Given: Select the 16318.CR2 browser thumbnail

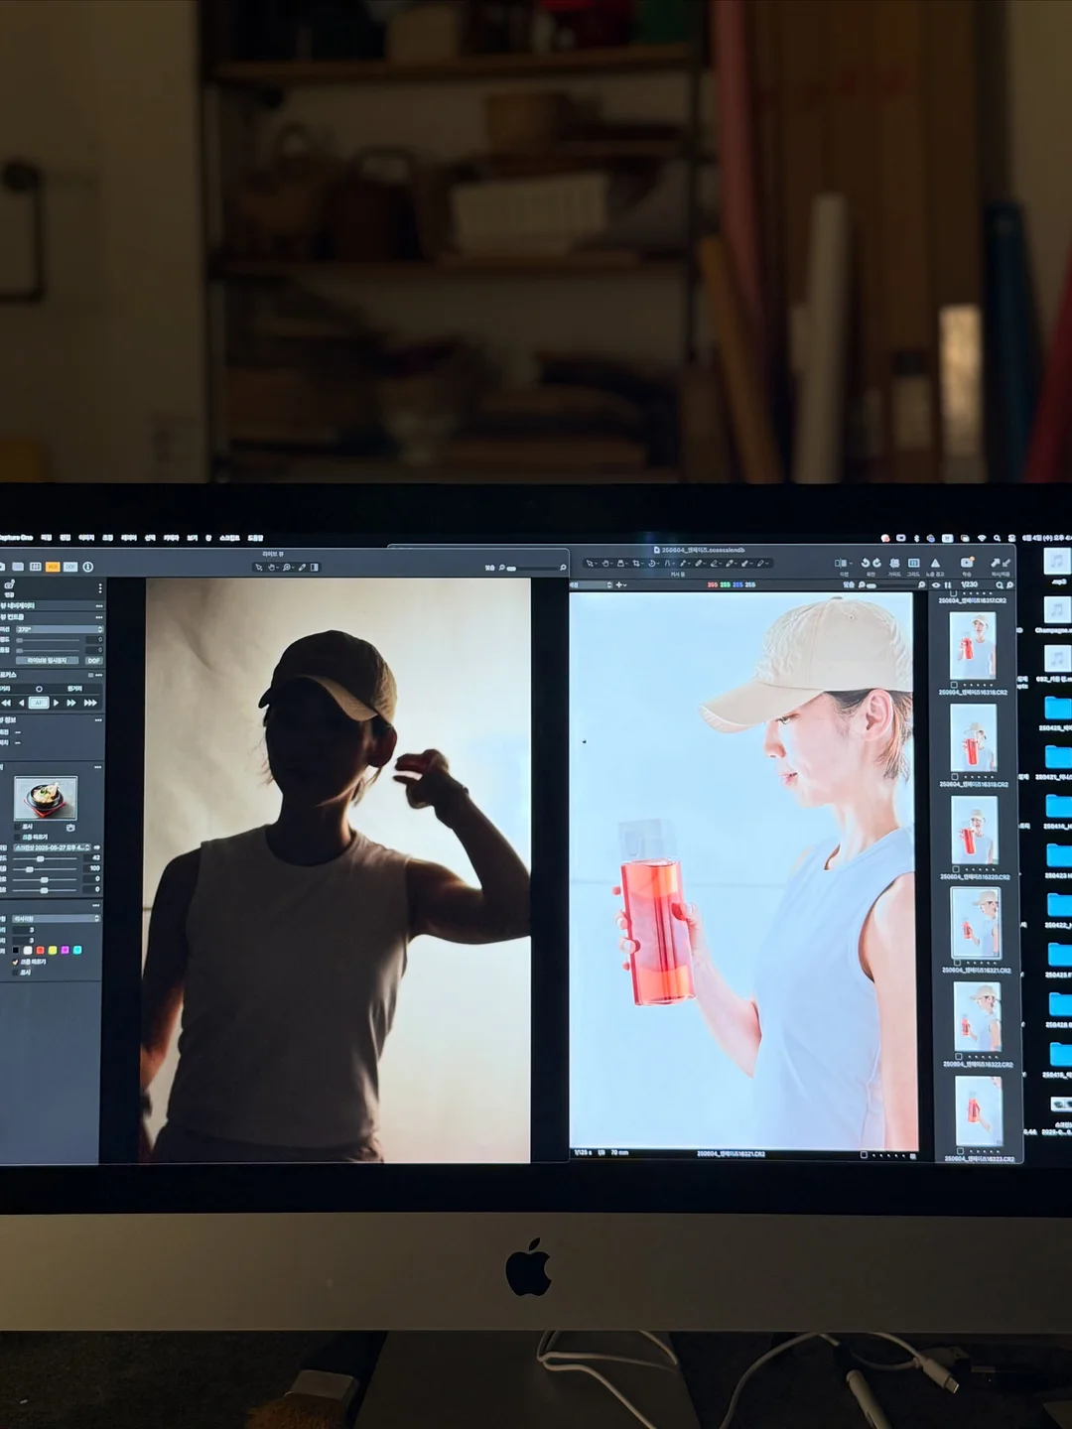Looking at the screenshot, I should (x=973, y=645).
